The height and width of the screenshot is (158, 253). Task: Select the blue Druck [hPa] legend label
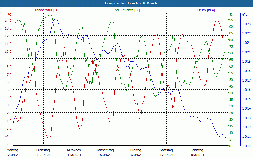tap(206, 10)
